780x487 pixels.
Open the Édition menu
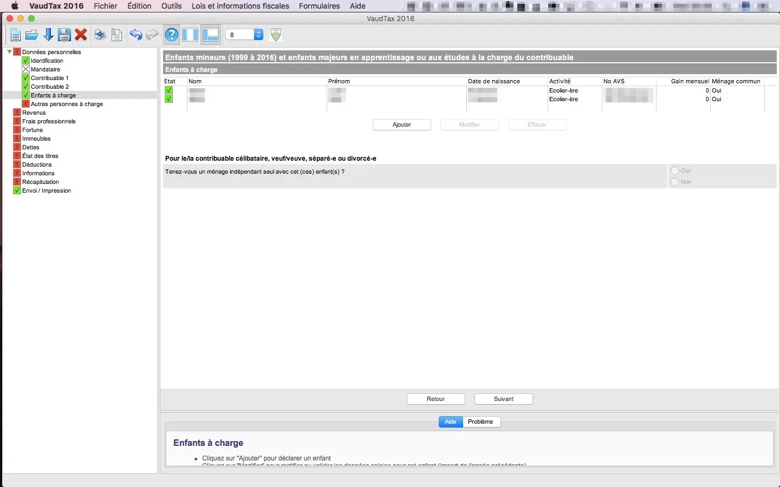[x=139, y=6]
